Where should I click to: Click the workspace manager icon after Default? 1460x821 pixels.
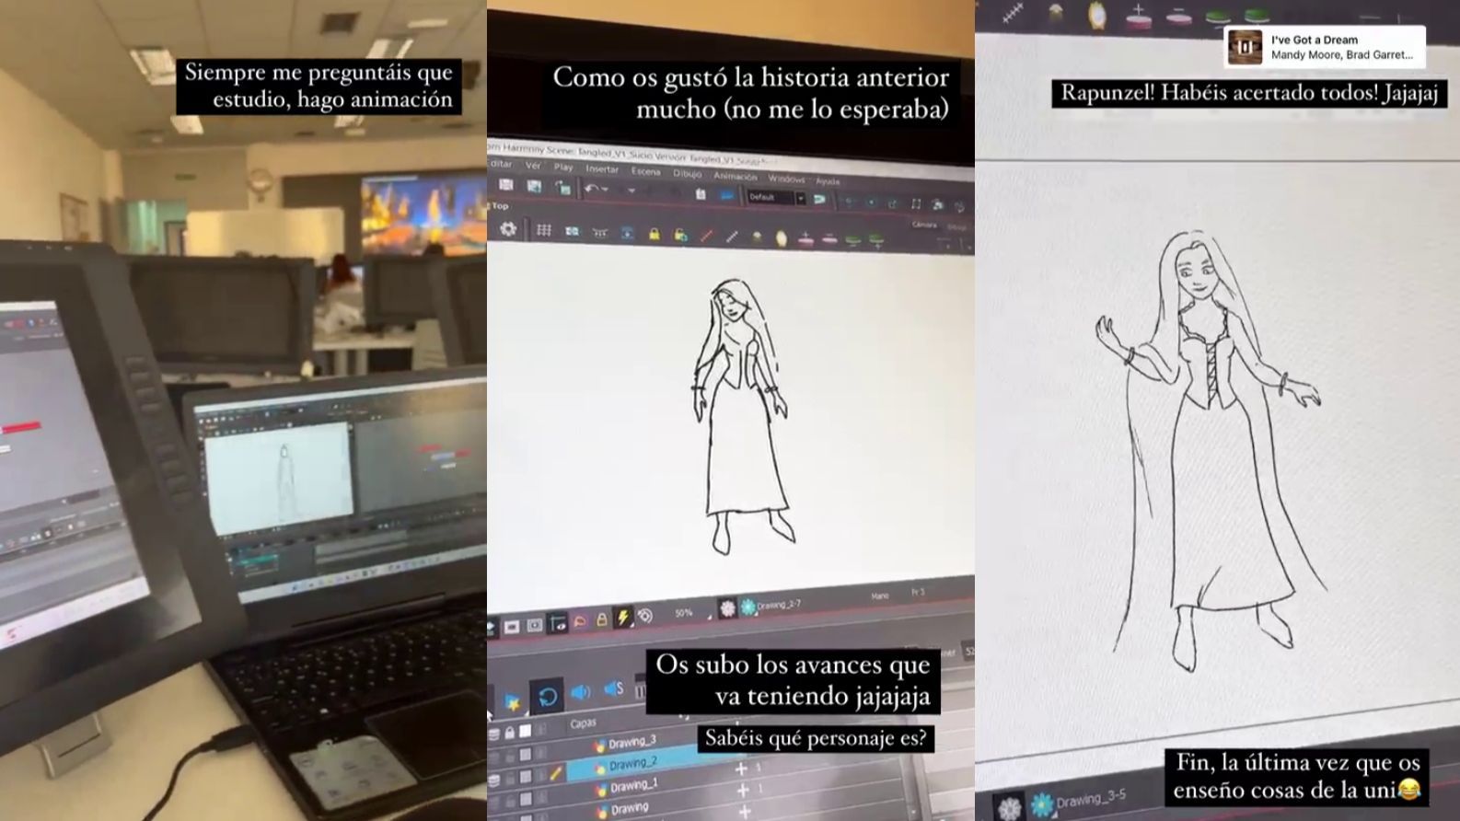819,199
